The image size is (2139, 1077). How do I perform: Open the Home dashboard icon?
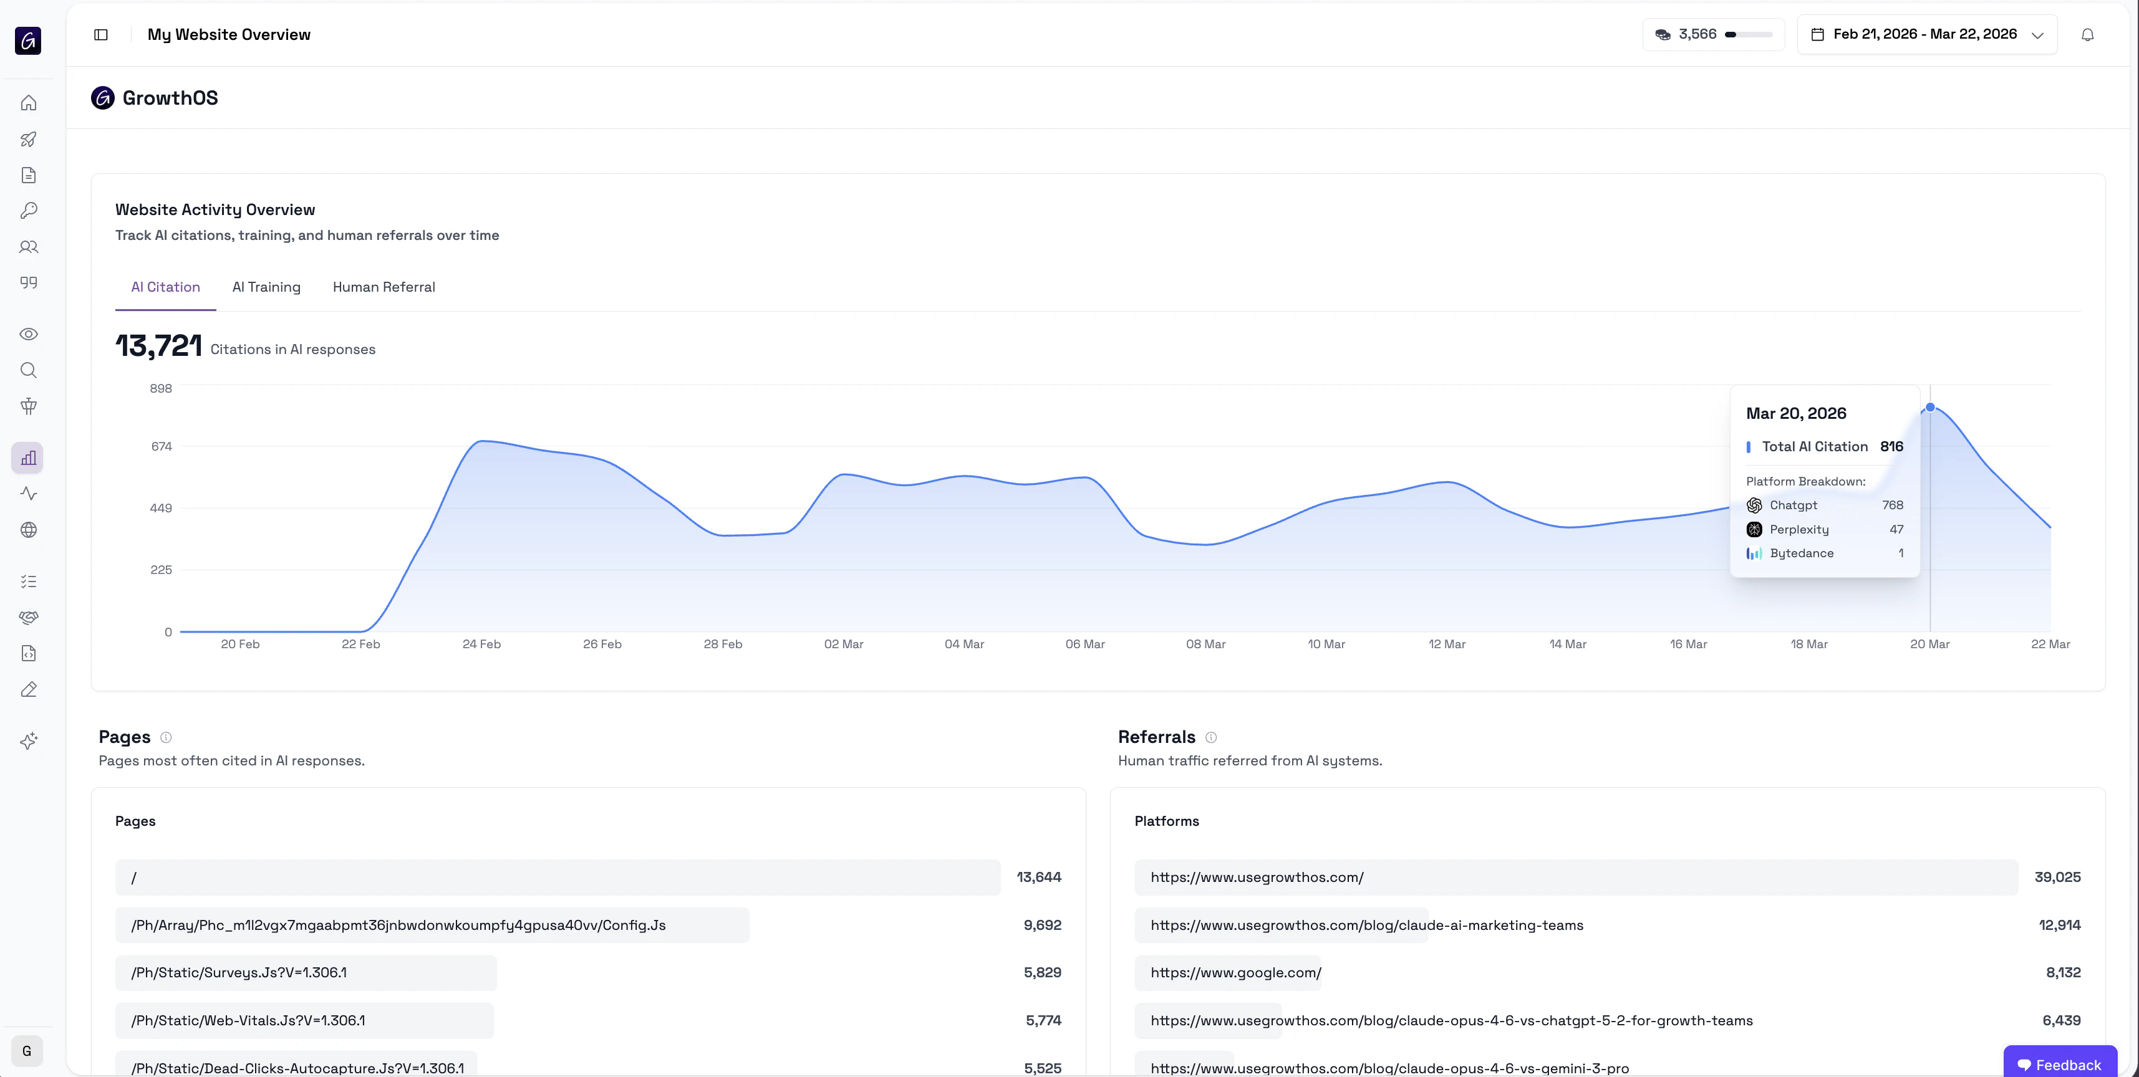point(28,102)
